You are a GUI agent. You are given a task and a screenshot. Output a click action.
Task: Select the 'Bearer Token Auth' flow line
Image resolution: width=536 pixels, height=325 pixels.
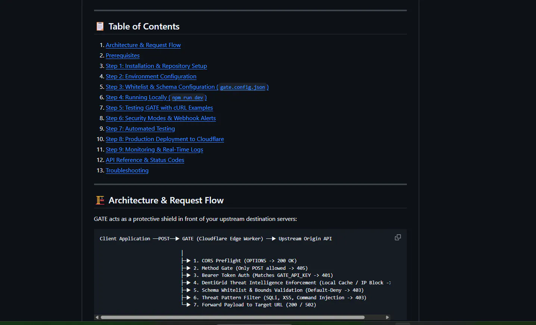pyautogui.click(x=263, y=275)
